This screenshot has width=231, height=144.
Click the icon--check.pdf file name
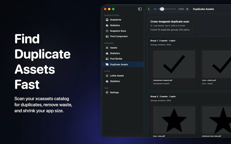209,80
